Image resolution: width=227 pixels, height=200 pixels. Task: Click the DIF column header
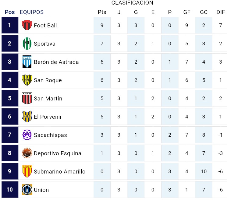tap(221, 12)
